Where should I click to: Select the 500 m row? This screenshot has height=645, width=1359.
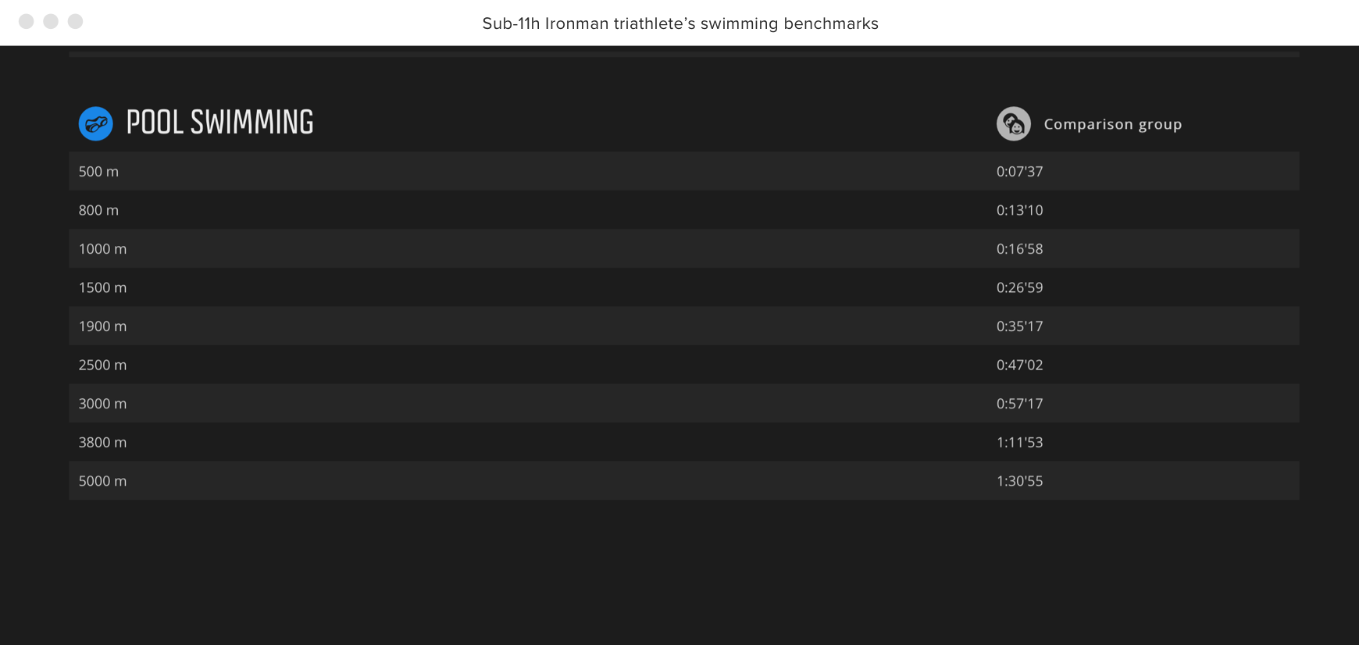tap(683, 171)
